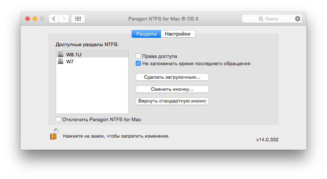Click the lock icon to prevent changes

[x=54, y=134]
